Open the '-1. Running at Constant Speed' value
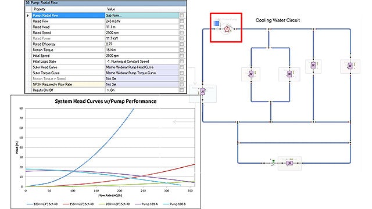This screenshot has height=209, width=372. tap(142, 62)
